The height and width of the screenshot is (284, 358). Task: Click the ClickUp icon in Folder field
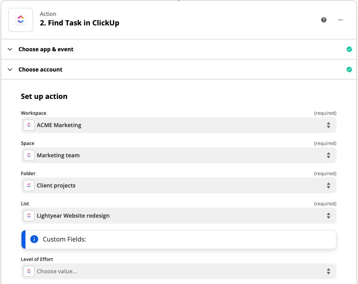(29, 185)
